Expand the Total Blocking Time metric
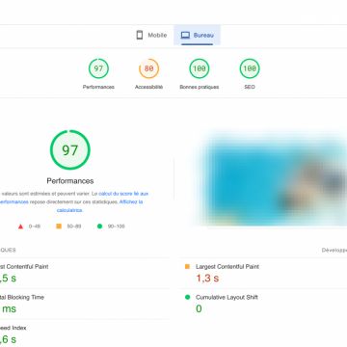Image resolution: width=347 pixels, height=347 pixels. tap(85, 304)
